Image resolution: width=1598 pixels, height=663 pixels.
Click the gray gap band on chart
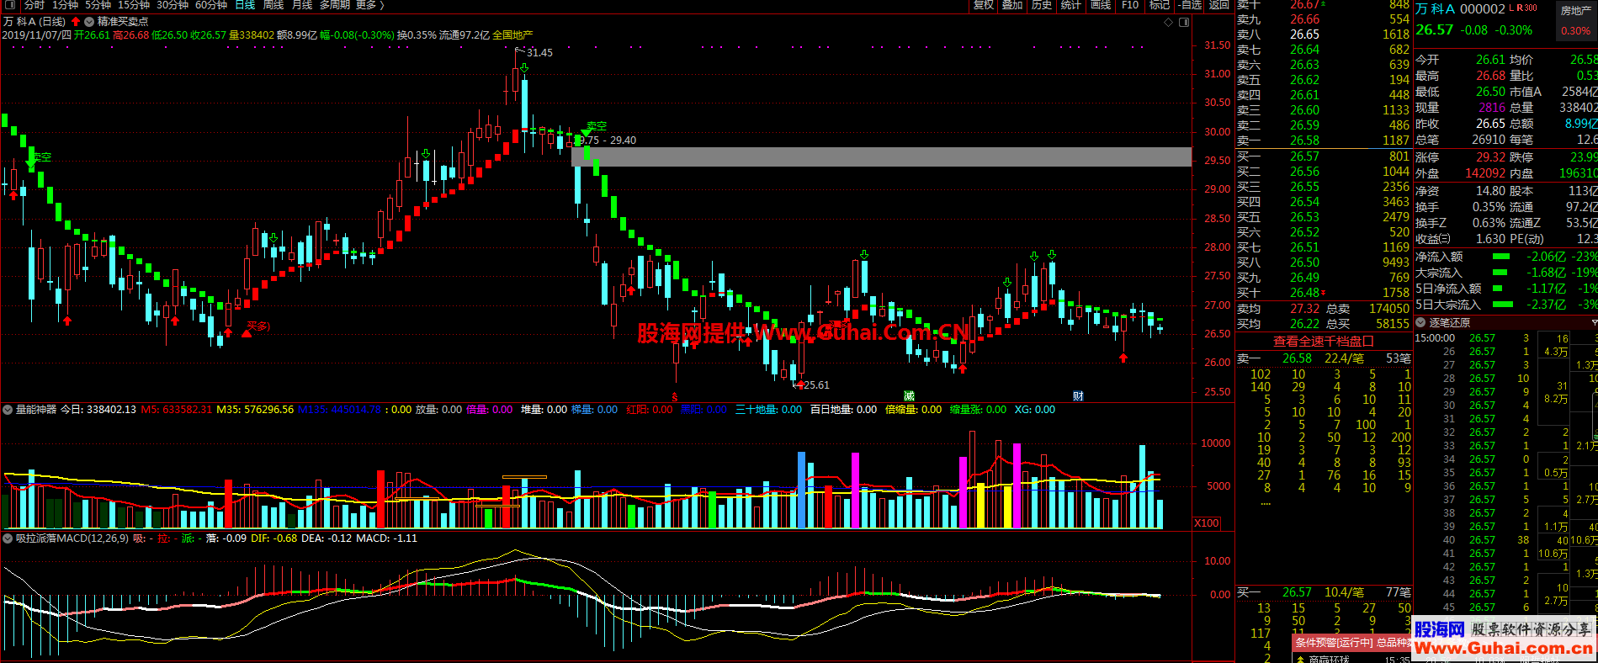881,156
